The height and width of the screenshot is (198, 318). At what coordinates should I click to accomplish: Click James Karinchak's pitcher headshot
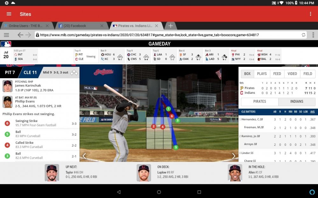[x=8, y=86]
